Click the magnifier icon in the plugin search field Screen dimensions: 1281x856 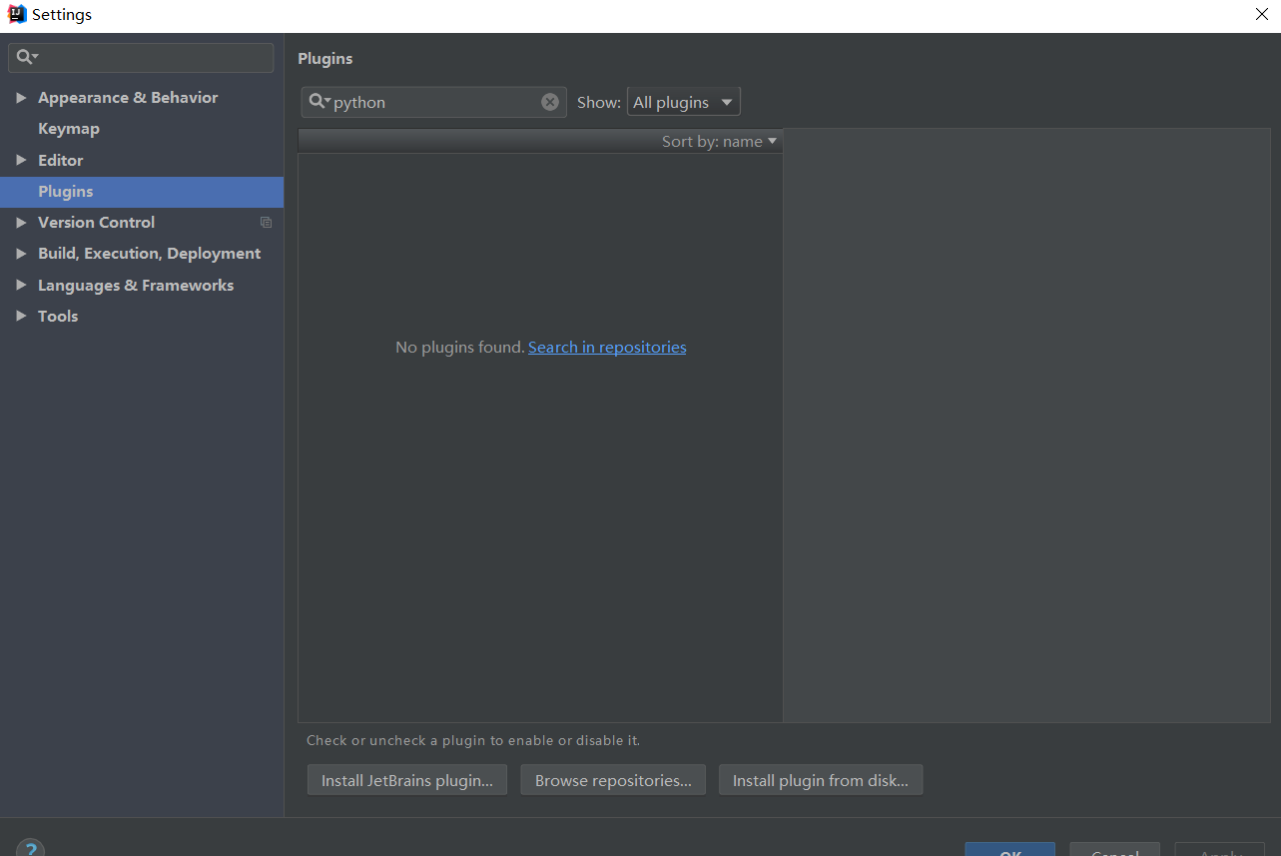(318, 101)
